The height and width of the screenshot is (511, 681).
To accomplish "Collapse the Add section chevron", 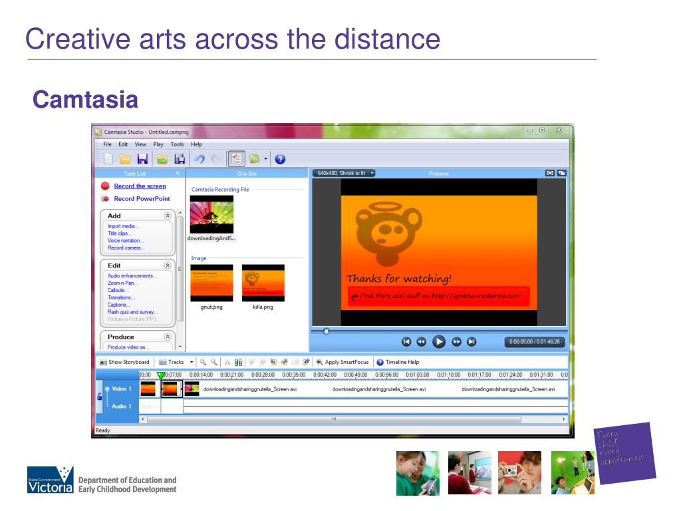I will (168, 216).
